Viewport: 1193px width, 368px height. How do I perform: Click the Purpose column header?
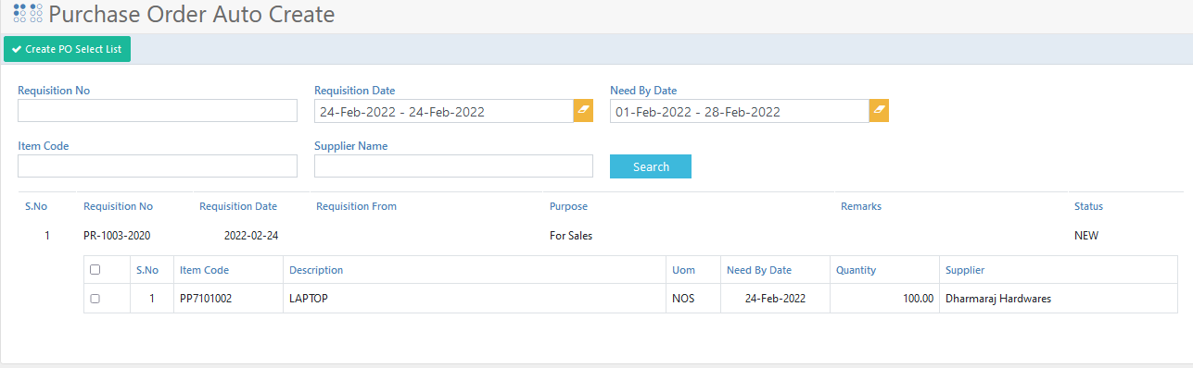click(x=568, y=206)
